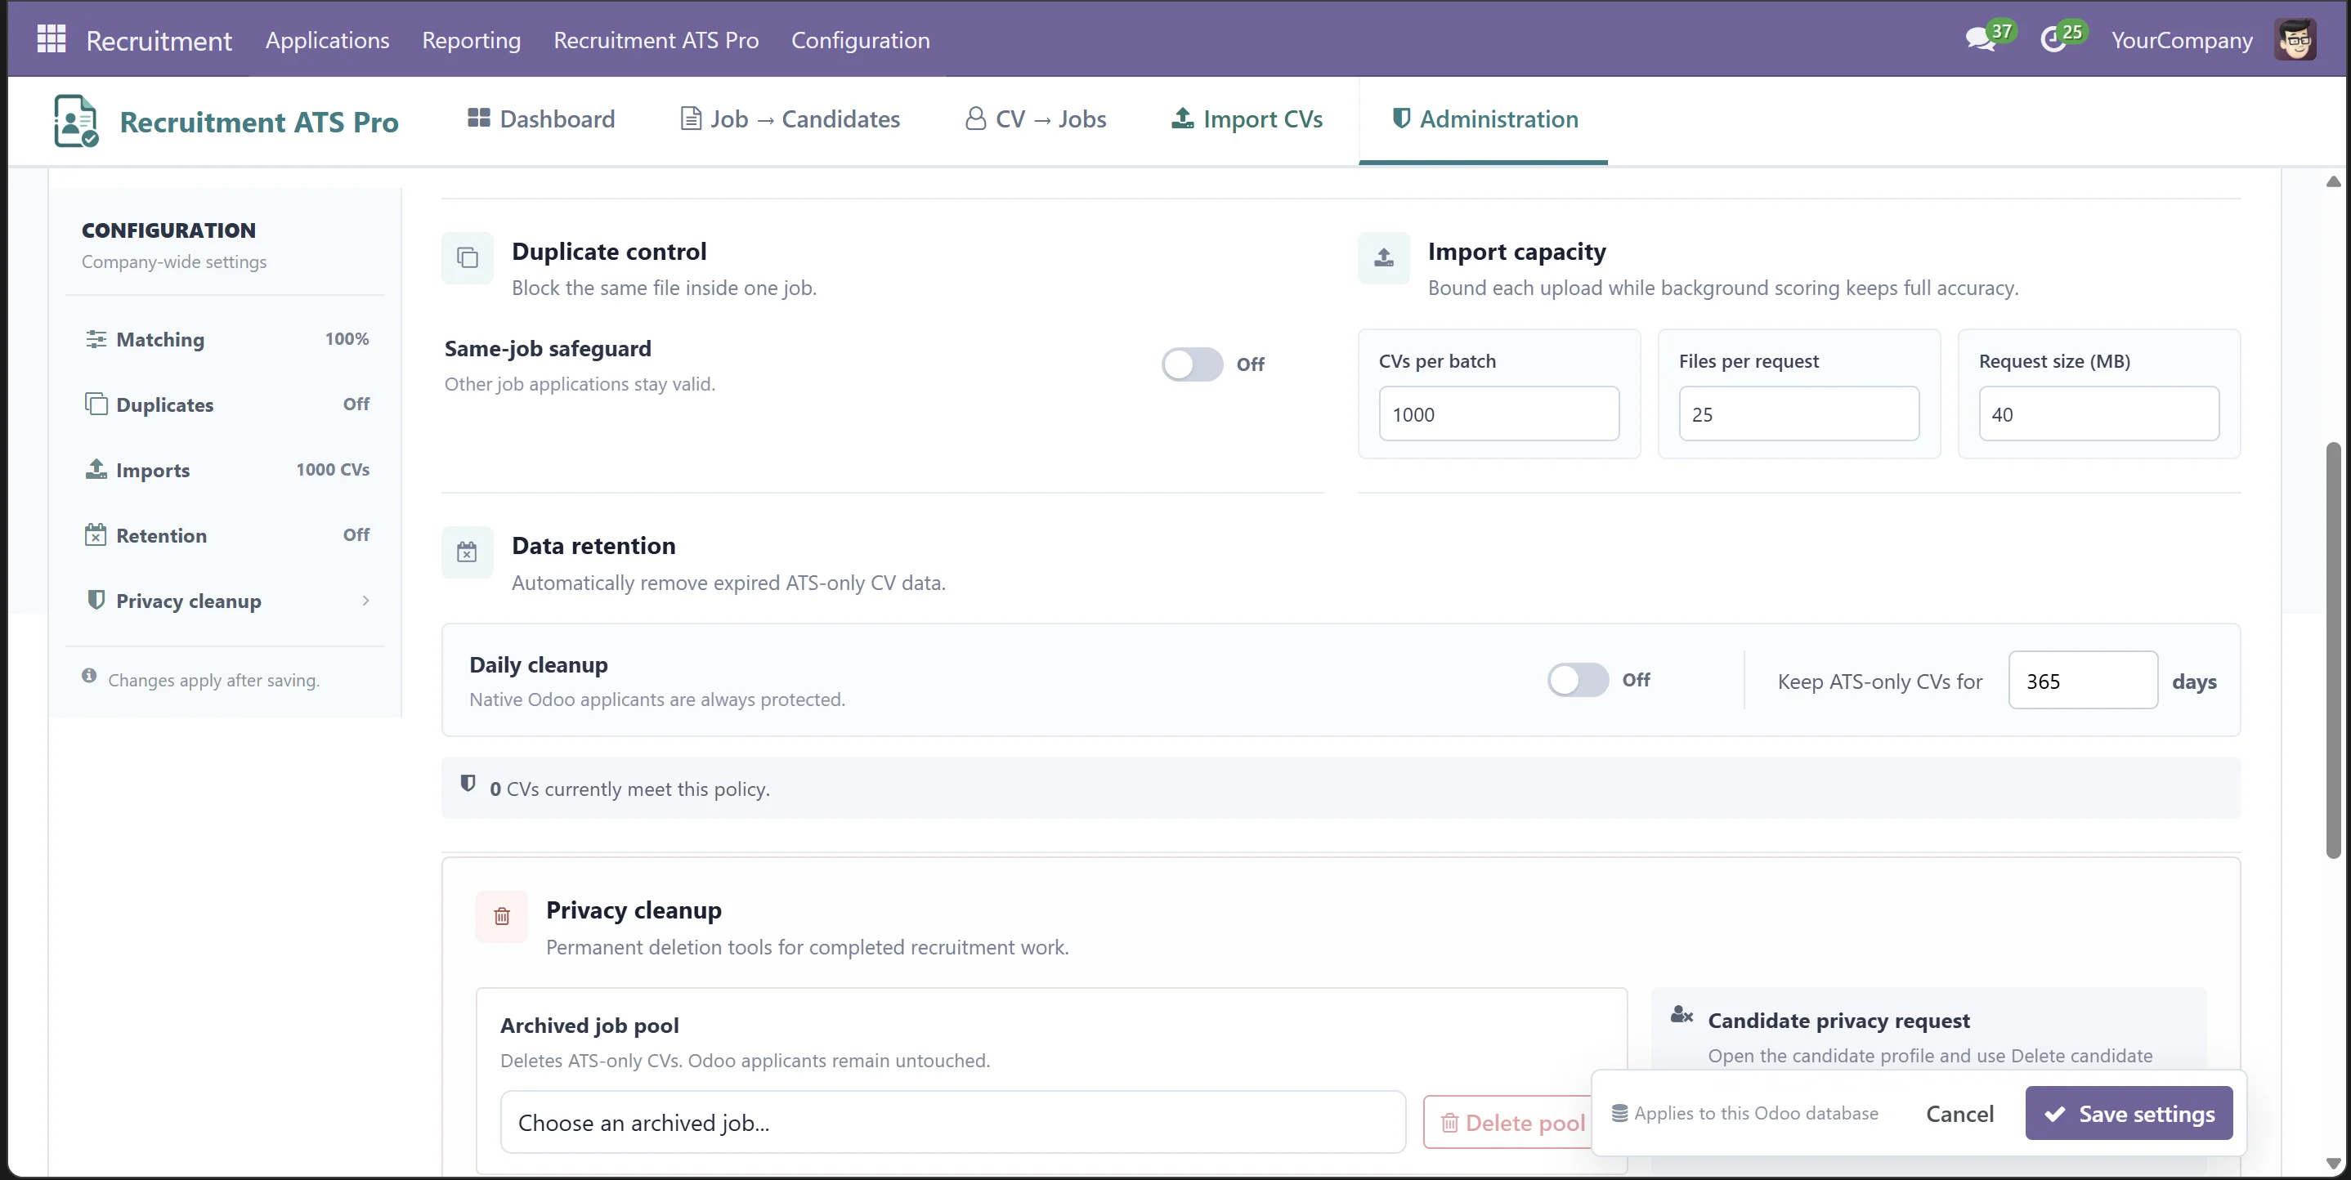
Task: Click the Administration shield icon
Action: click(1401, 118)
